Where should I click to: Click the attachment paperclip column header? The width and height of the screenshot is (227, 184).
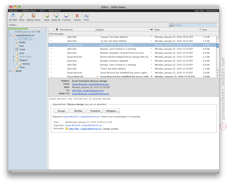(57, 29)
